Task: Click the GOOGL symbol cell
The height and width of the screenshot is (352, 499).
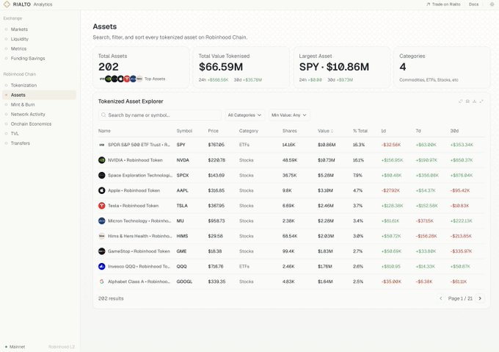Action: [185, 281]
